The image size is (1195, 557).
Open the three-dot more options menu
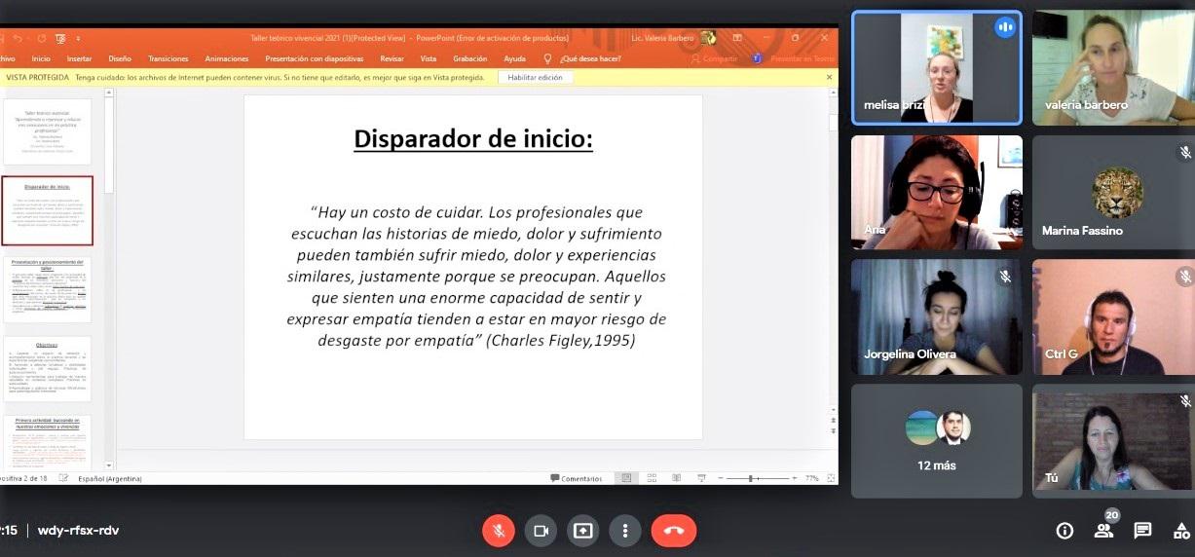(x=624, y=531)
